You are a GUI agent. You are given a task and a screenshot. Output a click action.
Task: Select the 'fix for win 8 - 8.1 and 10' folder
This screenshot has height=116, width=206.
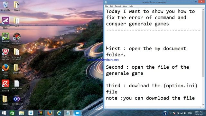tap(17, 54)
